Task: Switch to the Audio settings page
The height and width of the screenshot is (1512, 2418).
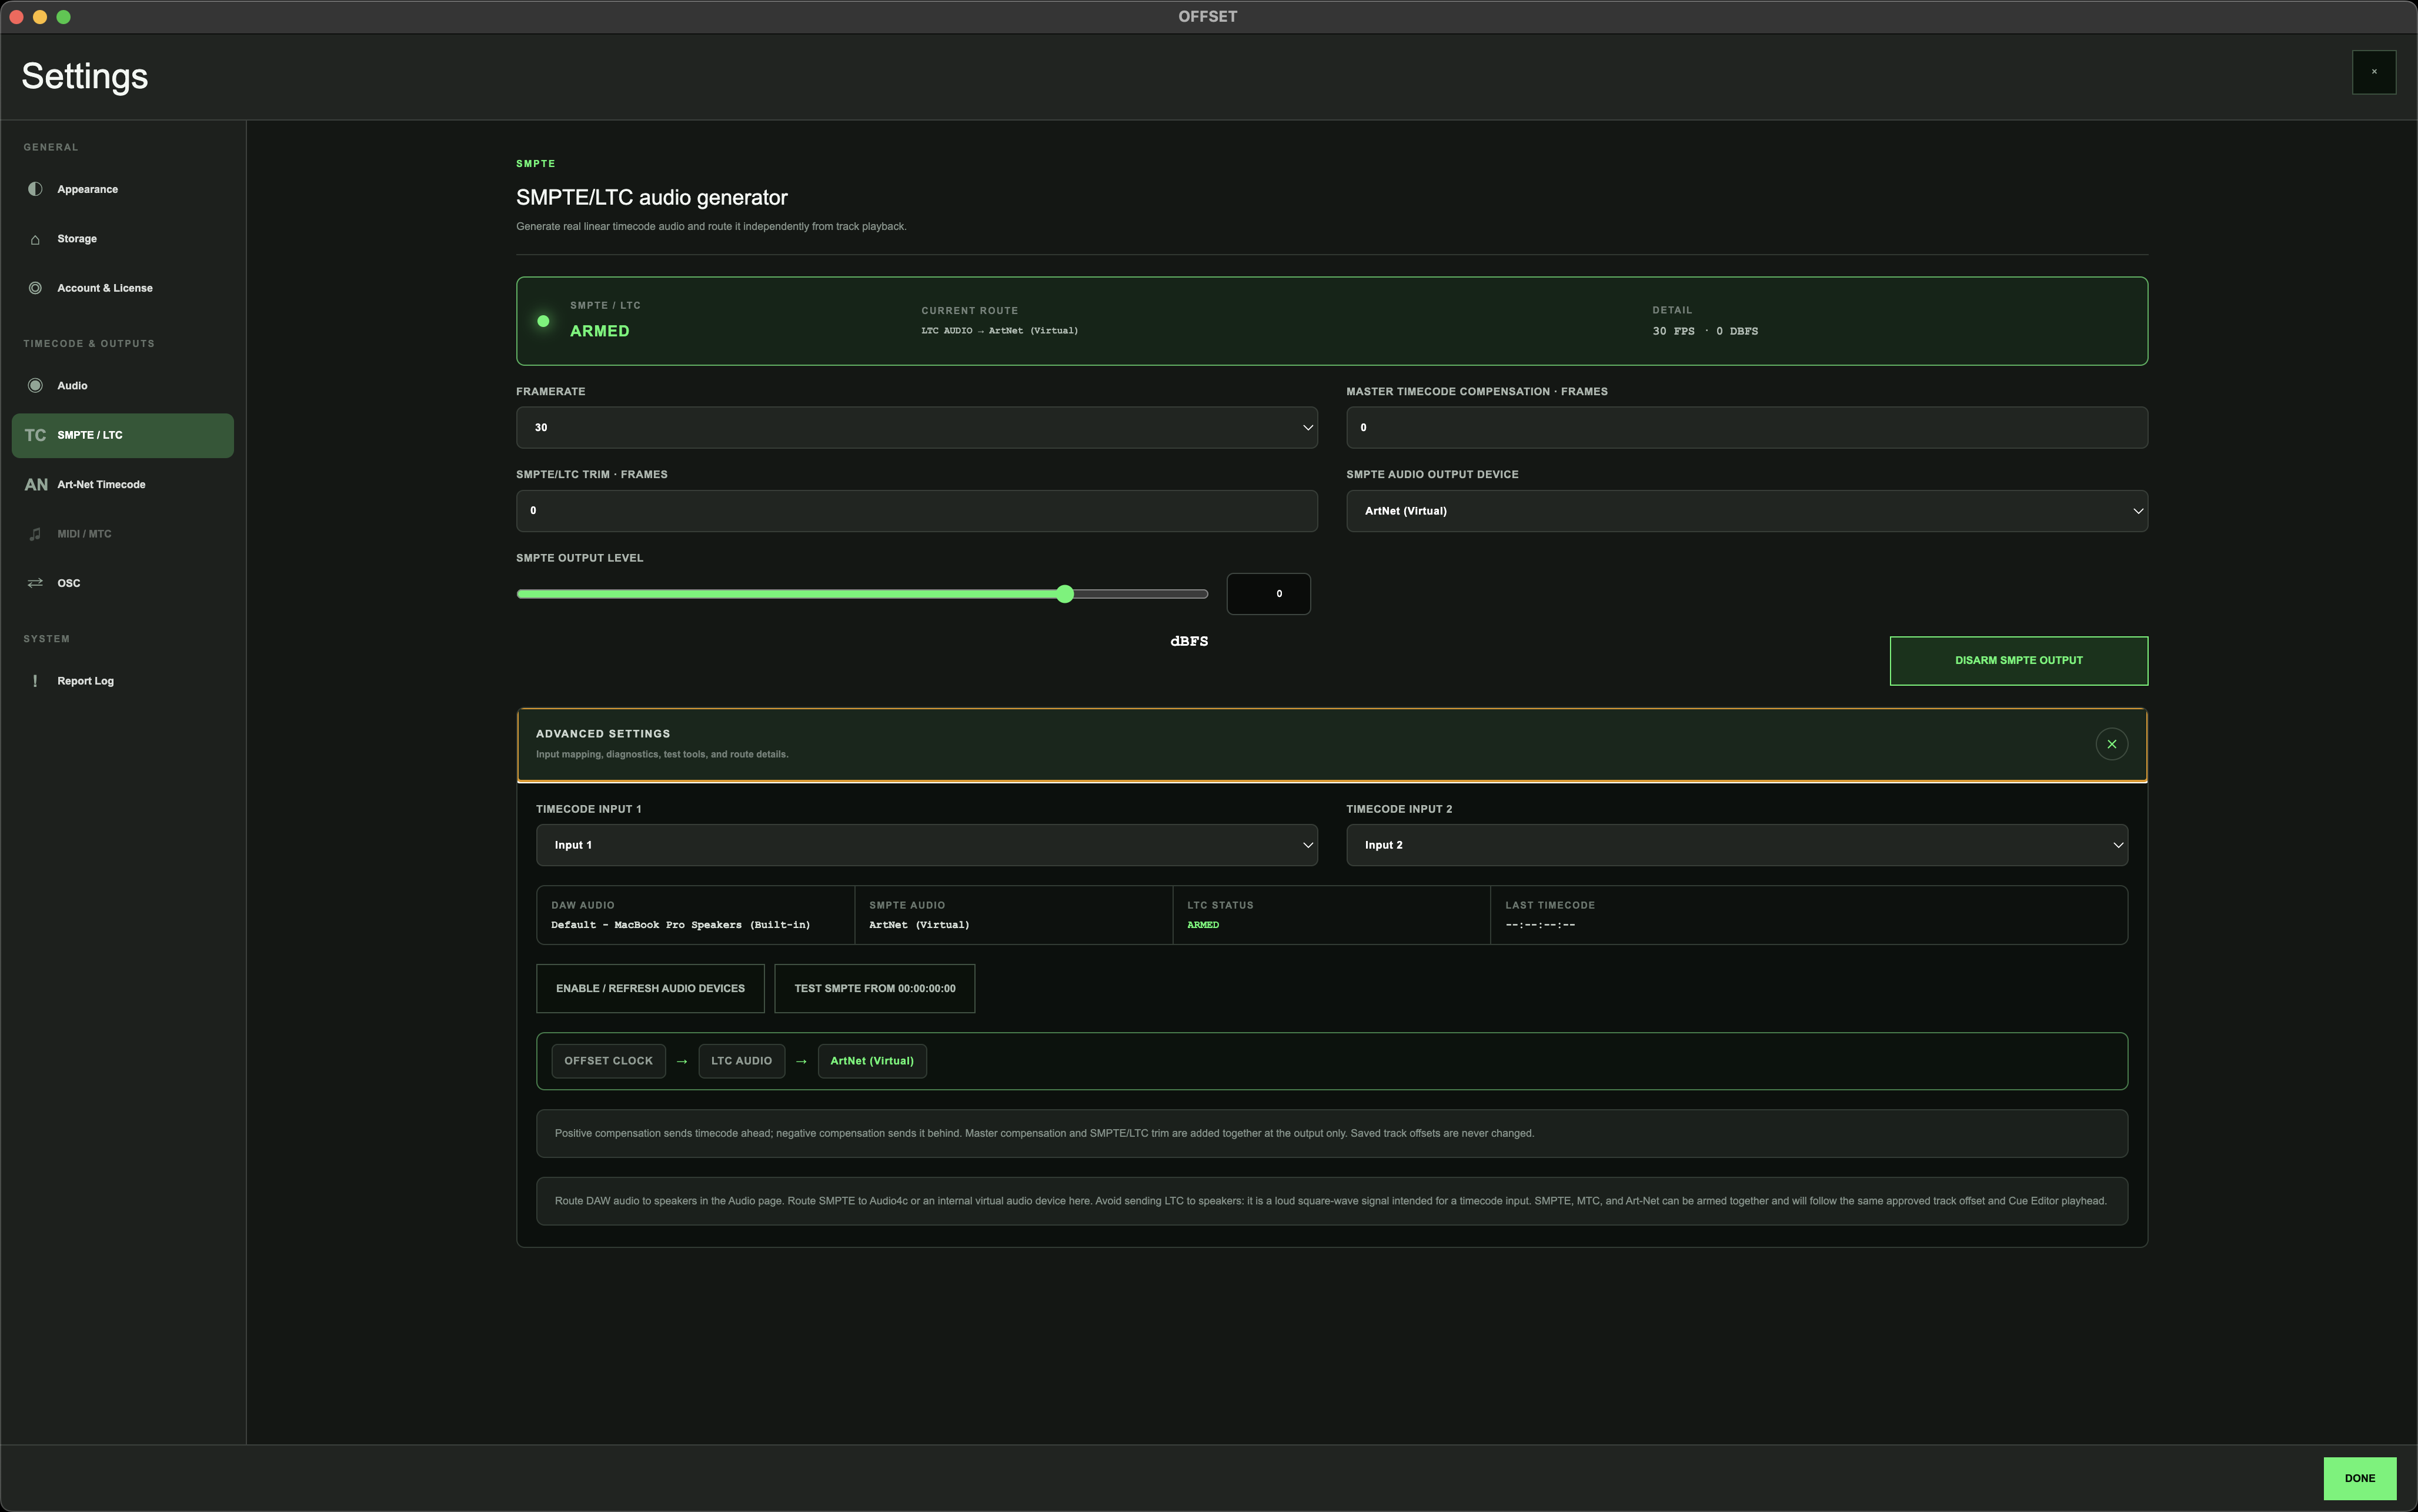Action: point(122,386)
